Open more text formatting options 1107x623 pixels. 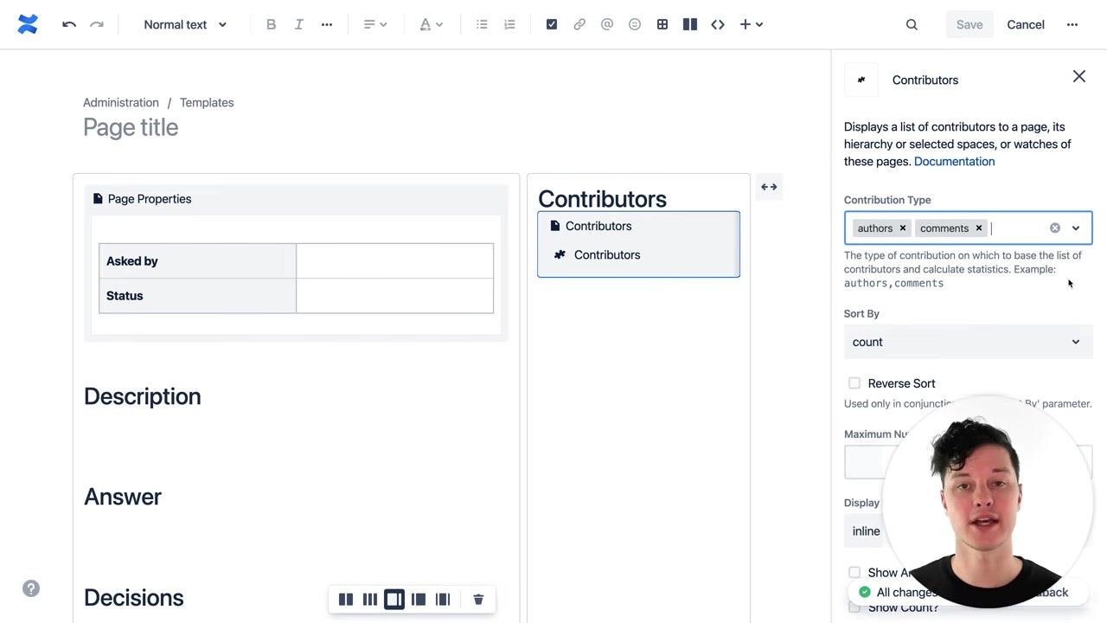(327, 24)
